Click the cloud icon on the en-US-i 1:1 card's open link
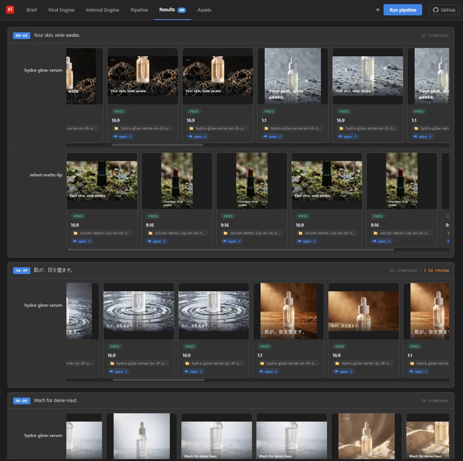This screenshot has width=463, height=461. coord(265,137)
